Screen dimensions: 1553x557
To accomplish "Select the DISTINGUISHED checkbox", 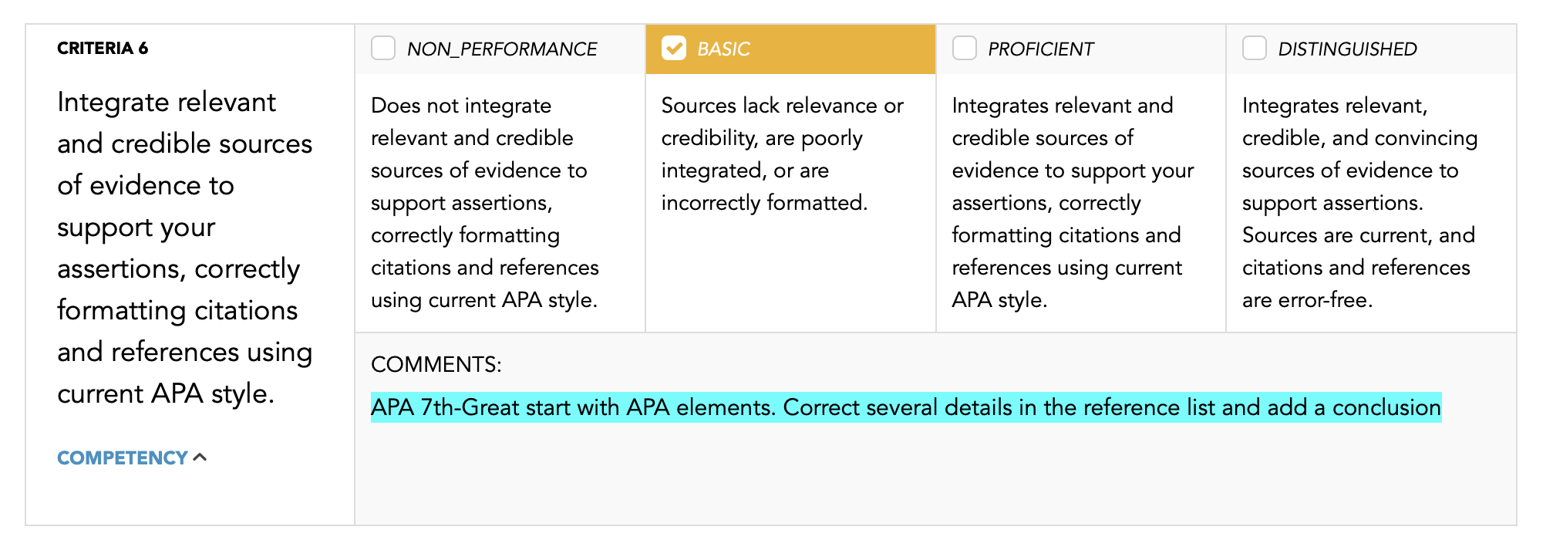I will pyautogui.click(x=1255, y=48).
